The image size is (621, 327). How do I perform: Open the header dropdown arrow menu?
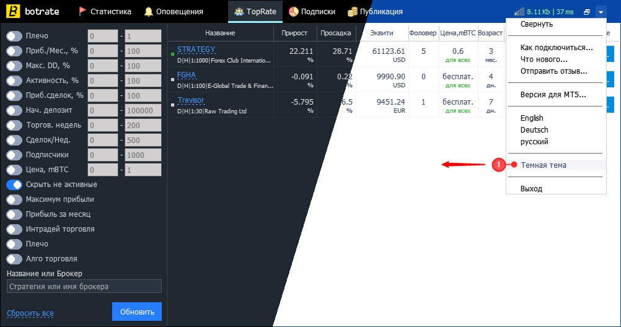coord(601,12)
